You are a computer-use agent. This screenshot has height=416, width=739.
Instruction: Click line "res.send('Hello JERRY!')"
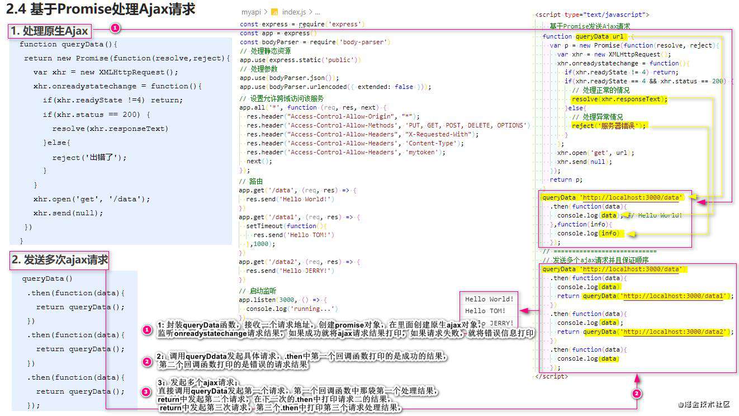pyautogui.click(x=290, y=271)
